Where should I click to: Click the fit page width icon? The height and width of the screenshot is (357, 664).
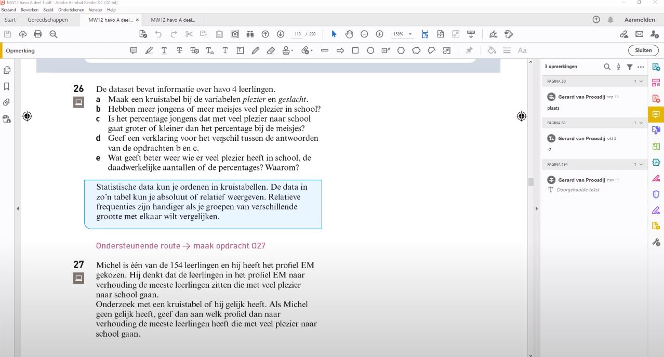425,34
